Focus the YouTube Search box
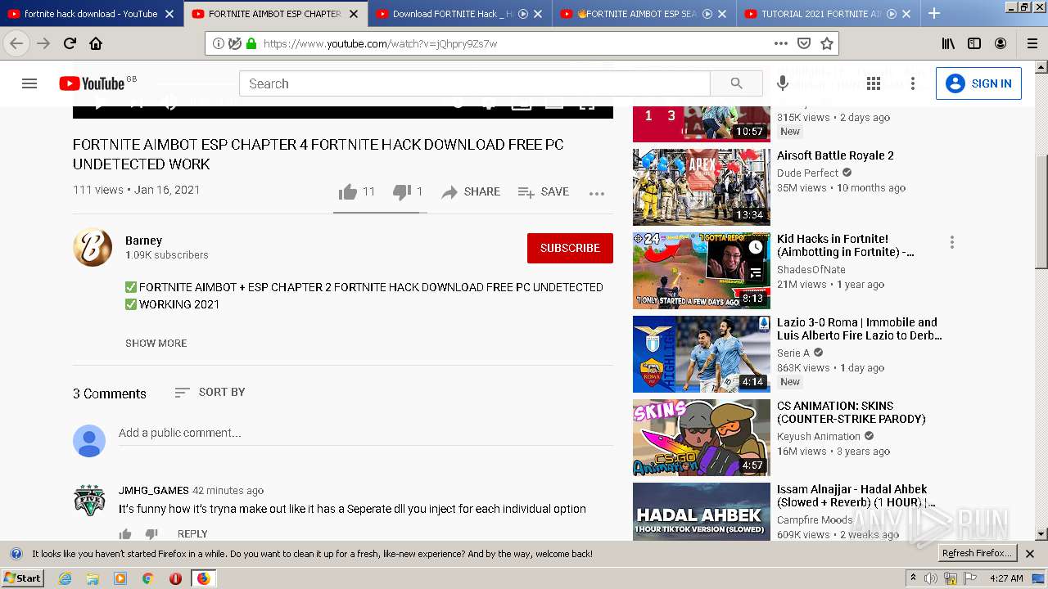Viewport: 1048px width, 589px height. 474,83
